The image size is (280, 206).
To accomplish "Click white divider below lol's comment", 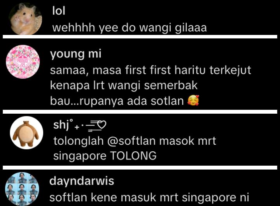I will [x=140, y=37].
